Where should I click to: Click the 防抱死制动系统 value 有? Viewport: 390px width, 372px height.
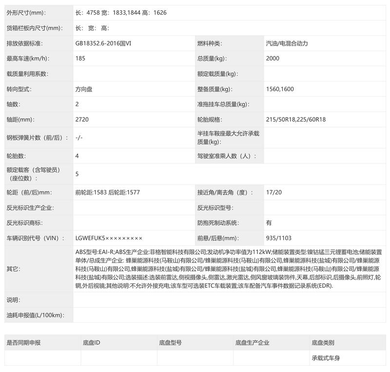pyautogui.click(x=269, y=223)
